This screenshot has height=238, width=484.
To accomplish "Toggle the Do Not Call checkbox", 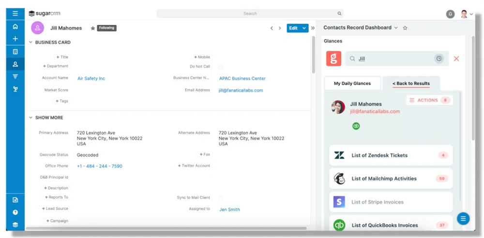I will click(221, 67).
